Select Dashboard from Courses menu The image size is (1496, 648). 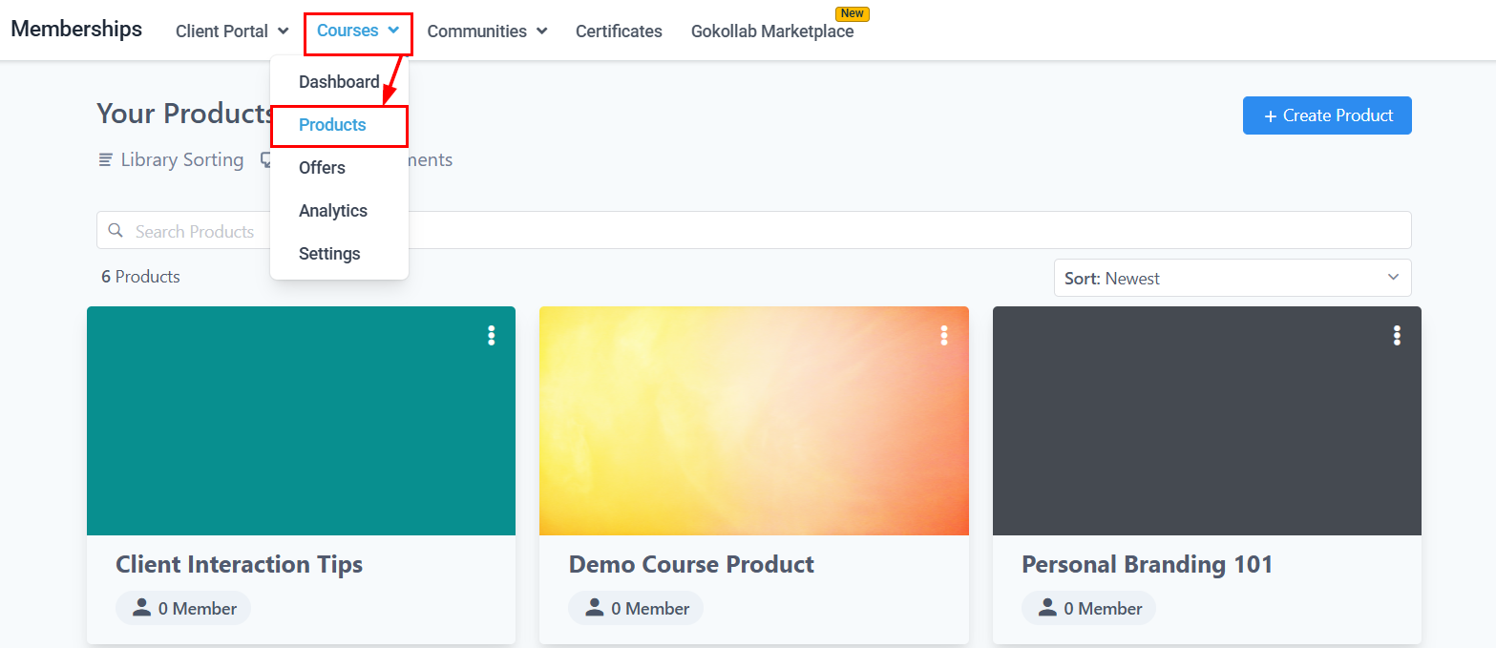(339, 82)
